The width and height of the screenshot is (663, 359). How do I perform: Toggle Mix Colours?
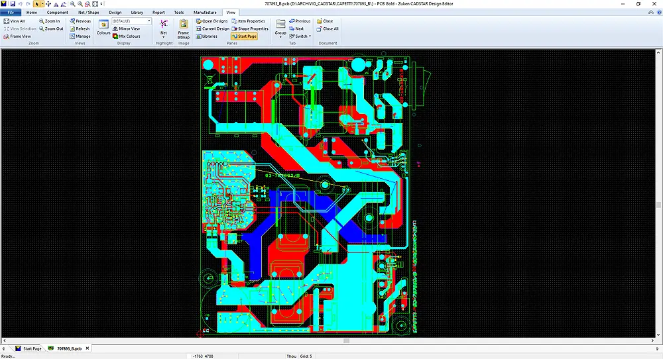click(127, 36)
